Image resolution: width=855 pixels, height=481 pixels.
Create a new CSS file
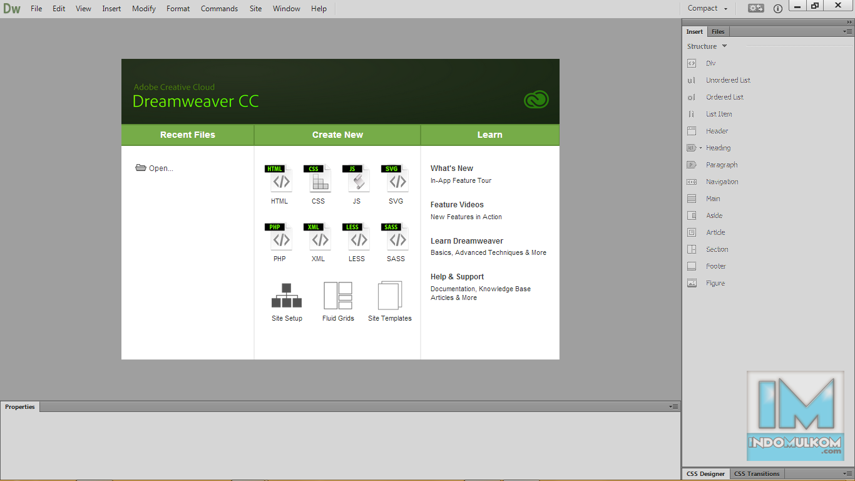tap(318, 181)
